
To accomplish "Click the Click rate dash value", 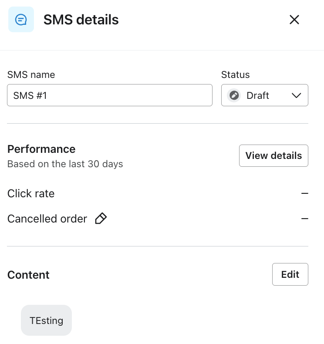I will coord(305,193).
